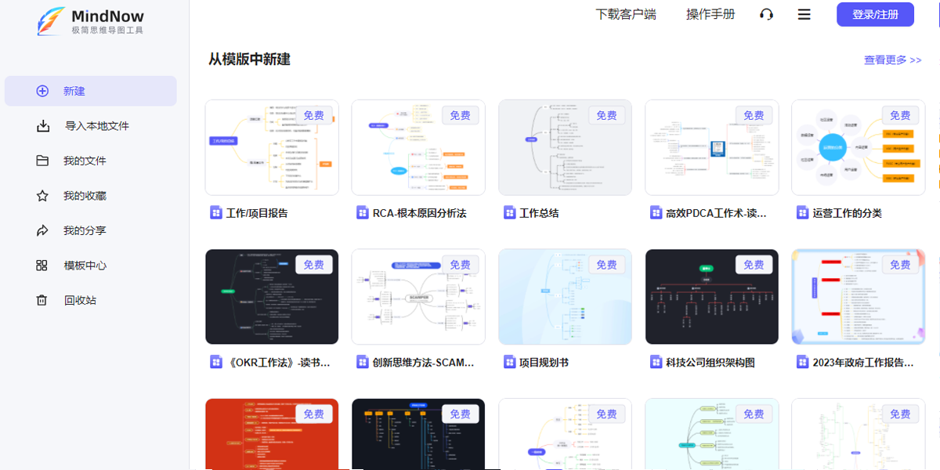Click the blue map icon beside 工作总结

[508, 212]
